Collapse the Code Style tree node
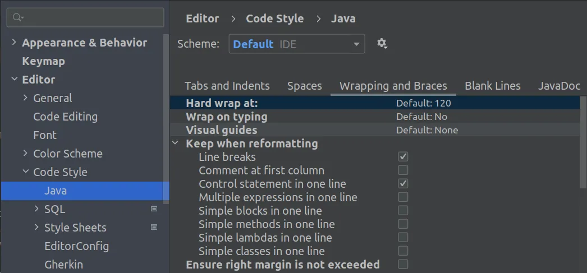 point(26,172)
